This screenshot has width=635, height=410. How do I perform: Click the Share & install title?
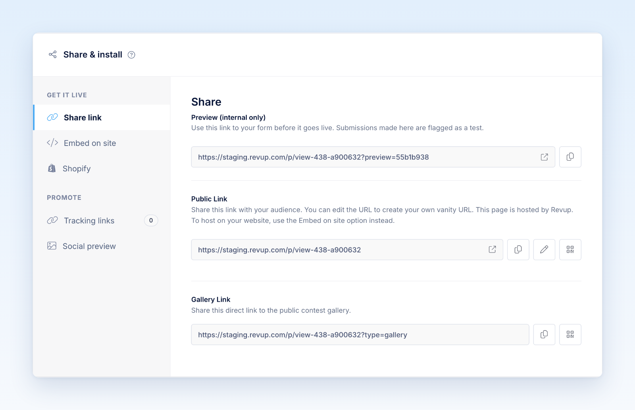(x=93, y=55)
